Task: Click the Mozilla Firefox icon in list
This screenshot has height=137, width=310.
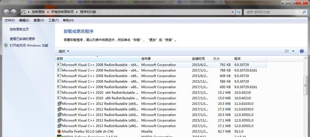Action: pos(59,131)
